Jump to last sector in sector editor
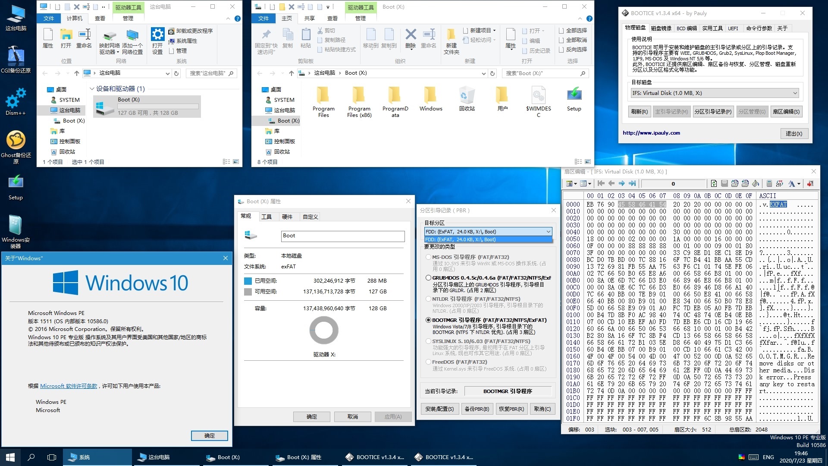This screenshot has height=466, width=828. click(x=633, y=184)
